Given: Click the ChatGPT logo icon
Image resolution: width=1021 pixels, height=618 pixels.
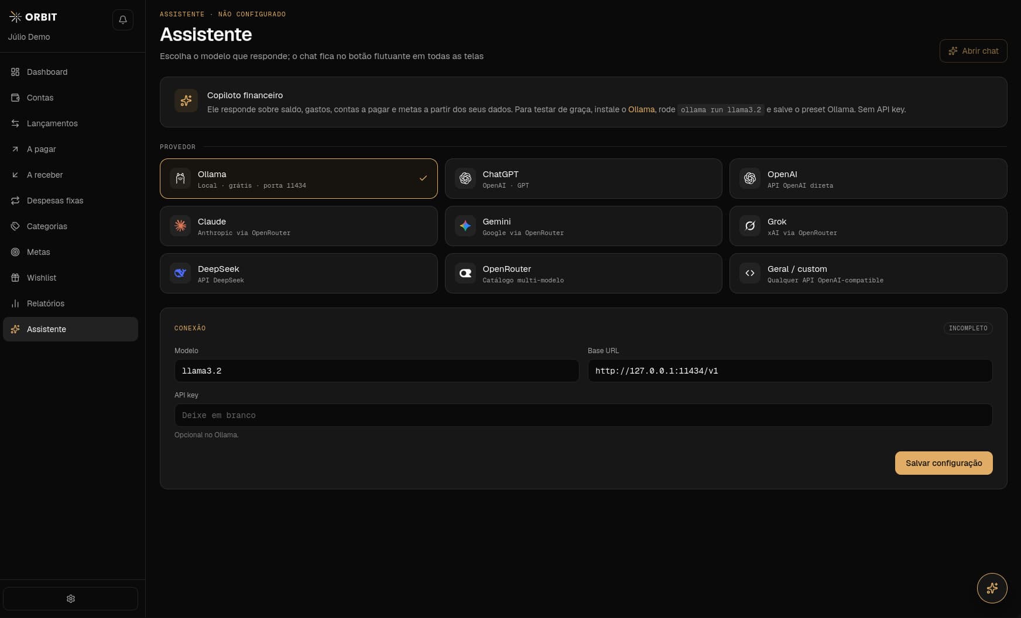Looking at the screenshot, I should point(465,178).
